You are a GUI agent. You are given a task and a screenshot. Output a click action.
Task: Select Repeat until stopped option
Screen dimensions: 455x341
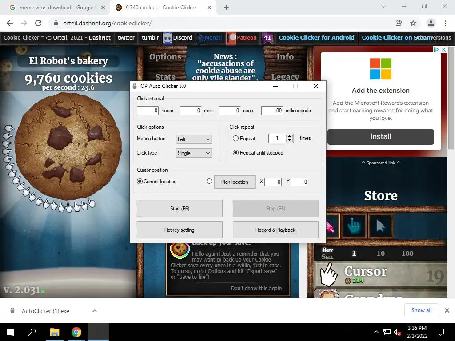point(235,153)
